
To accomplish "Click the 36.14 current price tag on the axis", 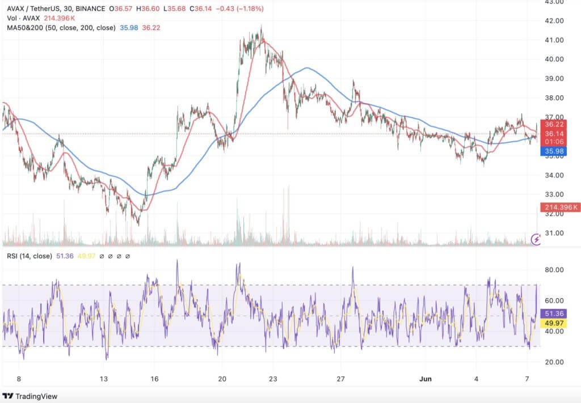I will click(x=554, y=134).
